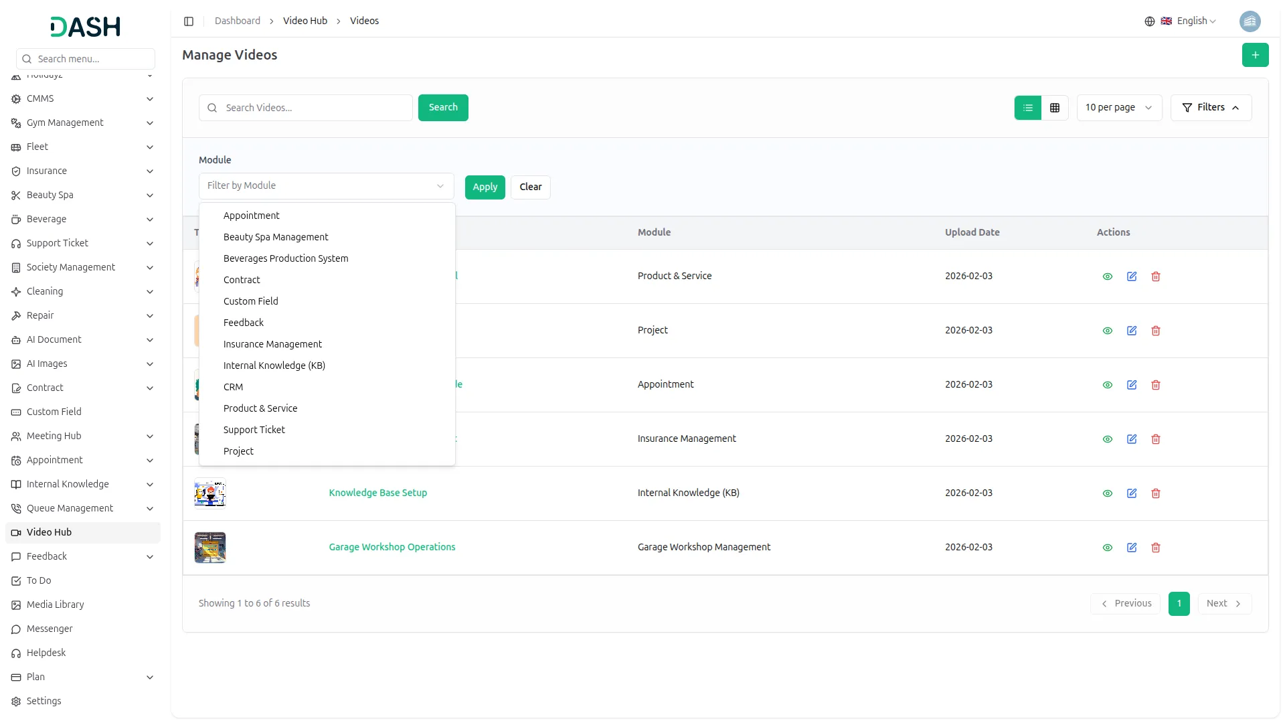Viewport: 1285px width, 723px height.
Task: Toggle the sidebar collapse icon
Action: 189,21
